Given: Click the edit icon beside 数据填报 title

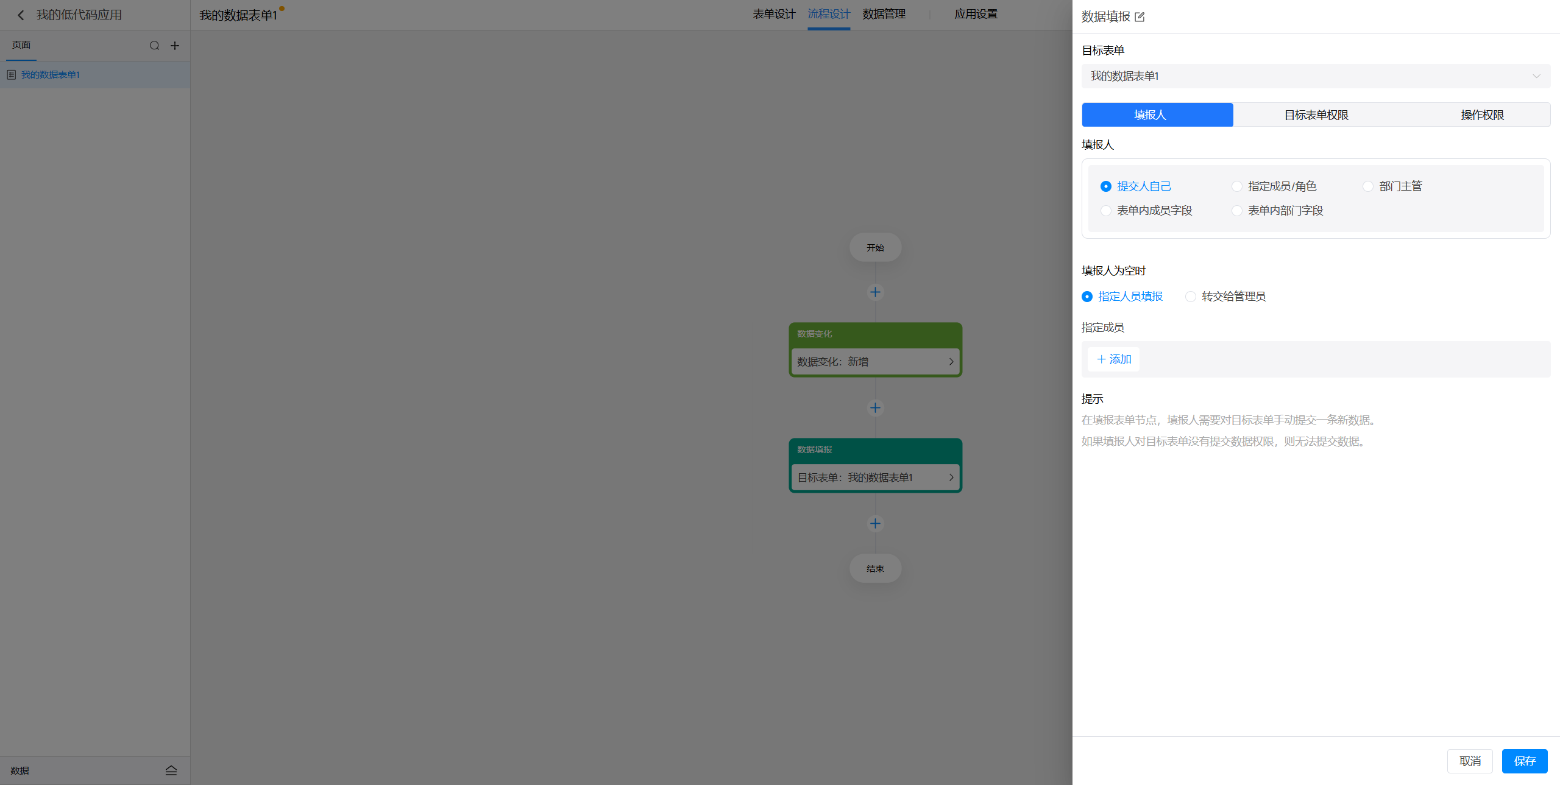Looking at the screenshot, I should click(x=1140, y=17).
